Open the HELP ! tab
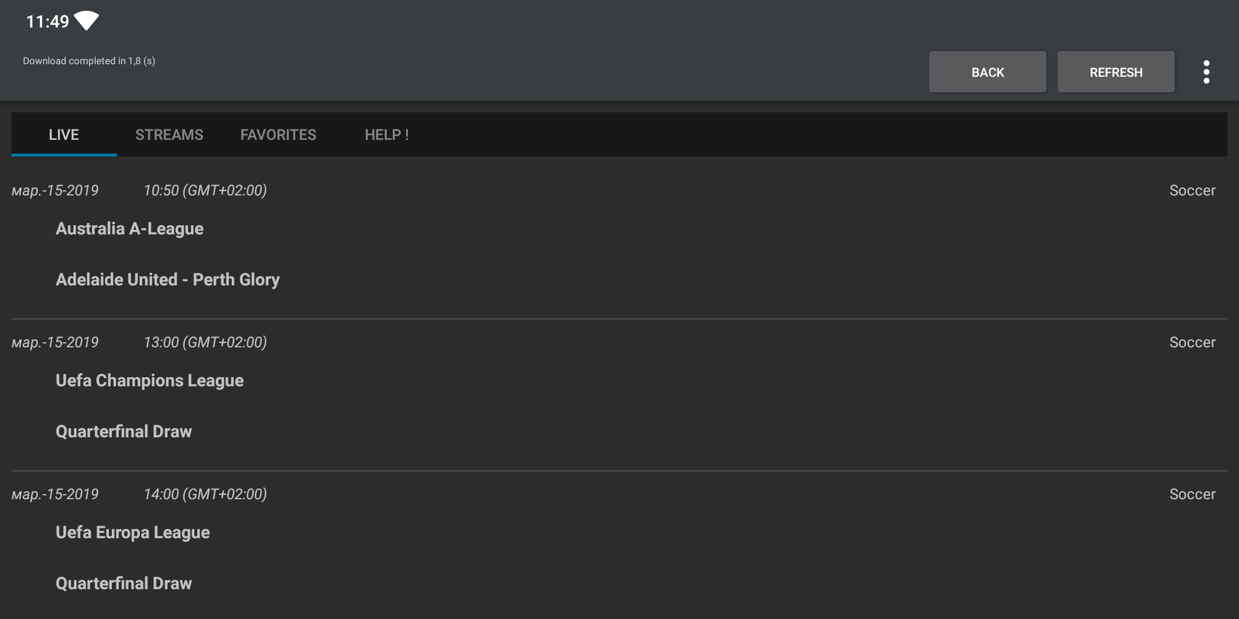Image resolution: width=1239 pixels, height=619 pixels. click(387, 135)
